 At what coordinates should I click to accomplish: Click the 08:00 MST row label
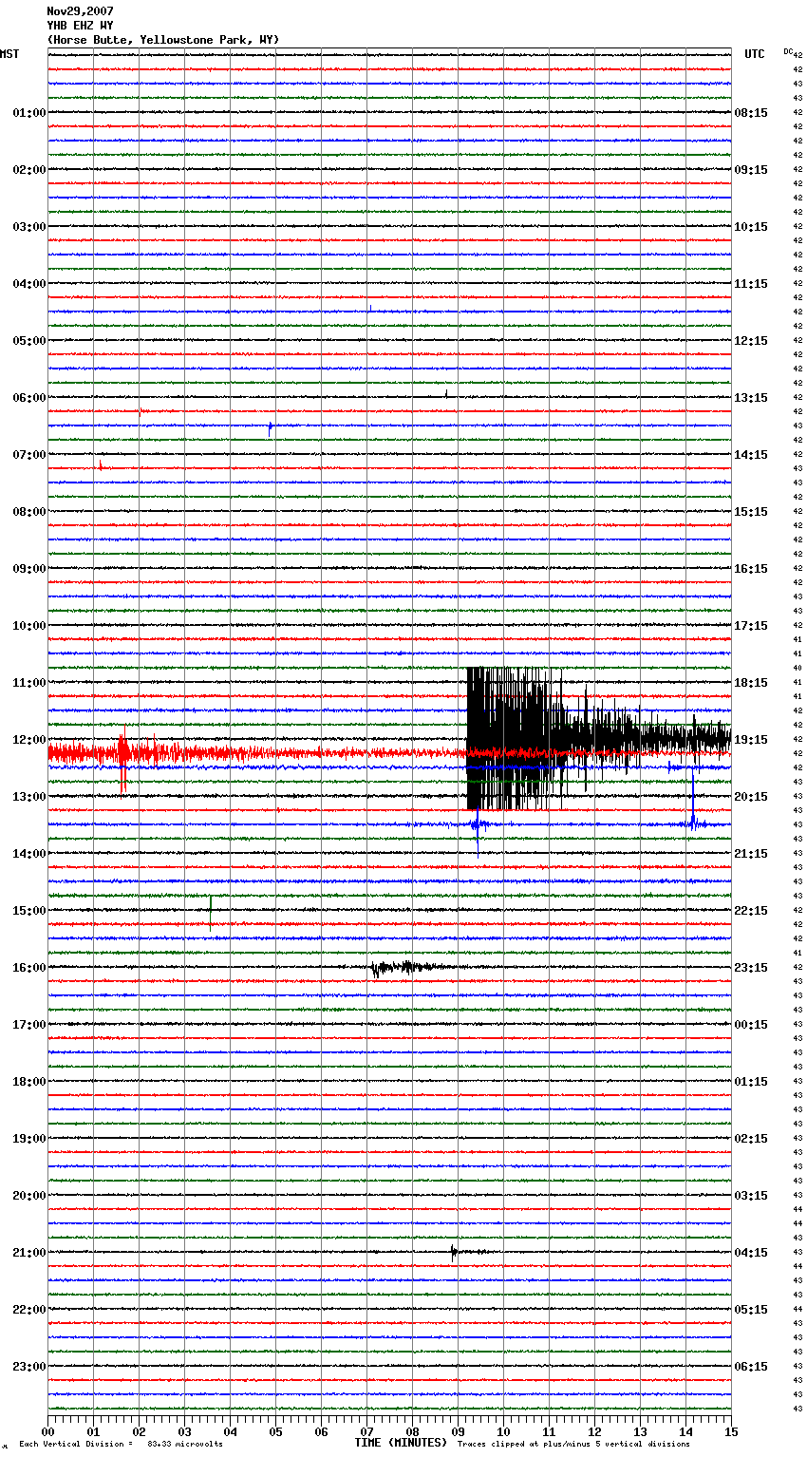pyautogui.click(x=29, y=512)
